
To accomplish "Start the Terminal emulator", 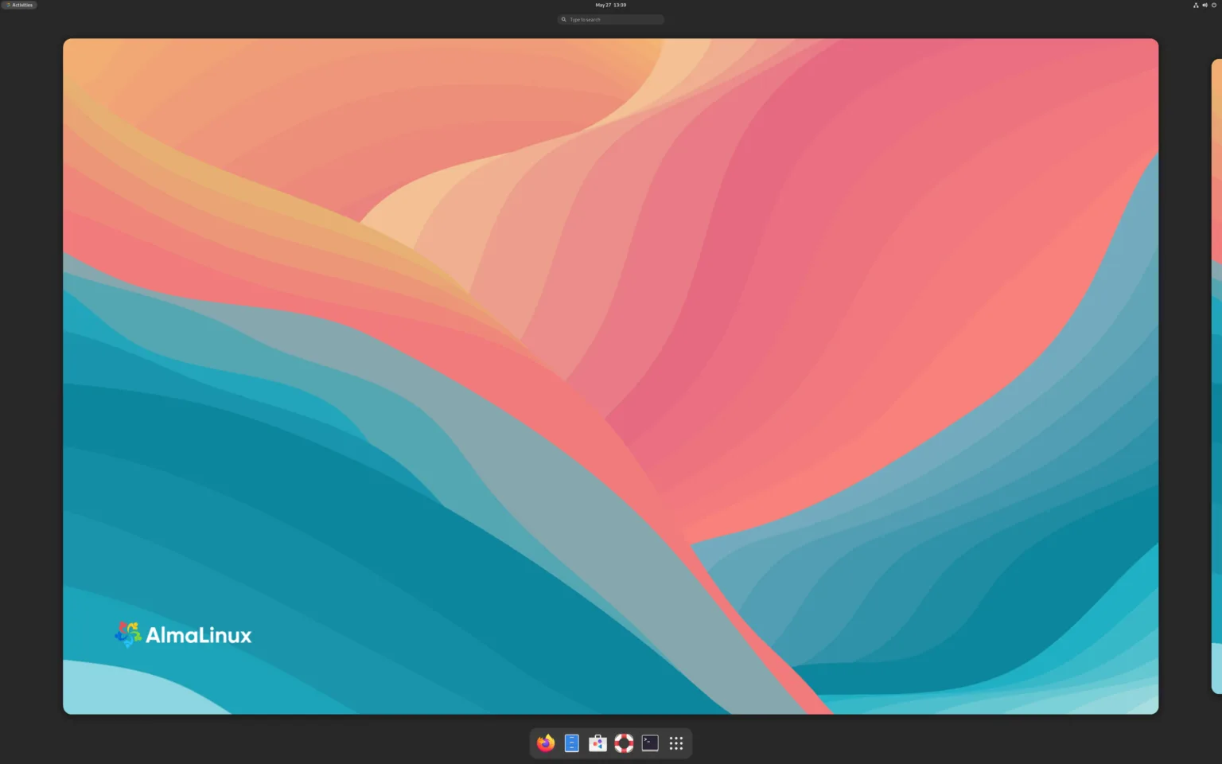I will point(649,743).
